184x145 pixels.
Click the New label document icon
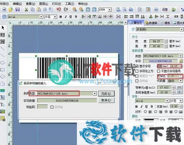point(5,10)
